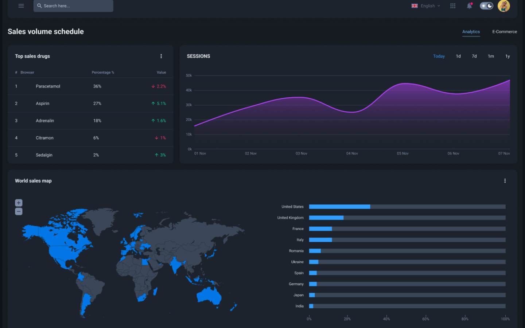Viewport: 525px width, 328px height.
Task: Open the hamburger menu icon
Action: (x=21, y=6)
